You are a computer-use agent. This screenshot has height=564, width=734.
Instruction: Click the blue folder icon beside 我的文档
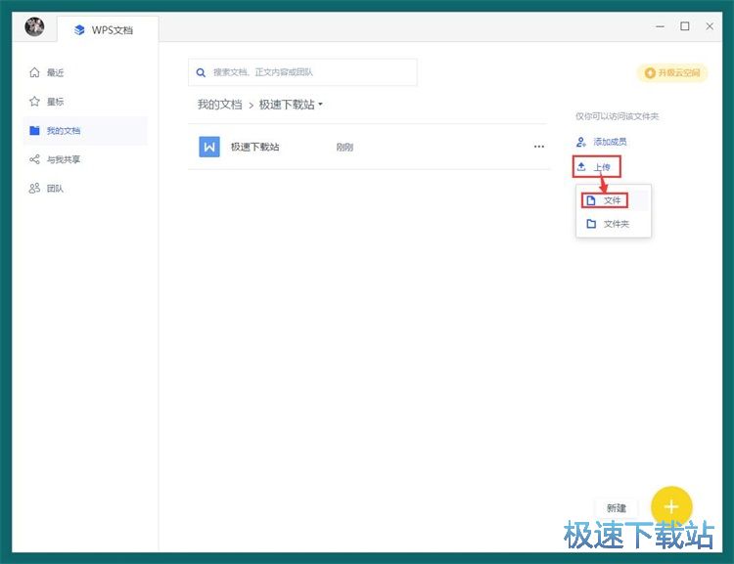click(x=34, y=130)
